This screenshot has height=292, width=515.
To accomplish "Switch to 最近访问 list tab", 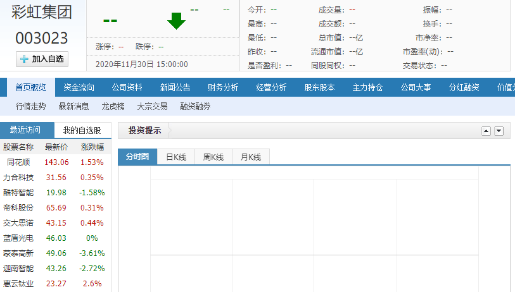I will [x=27, y=130].
